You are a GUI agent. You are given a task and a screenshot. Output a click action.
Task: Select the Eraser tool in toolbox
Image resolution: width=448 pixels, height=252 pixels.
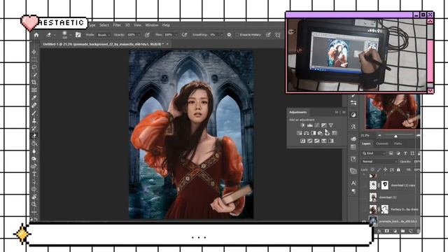tap(34, 136)
